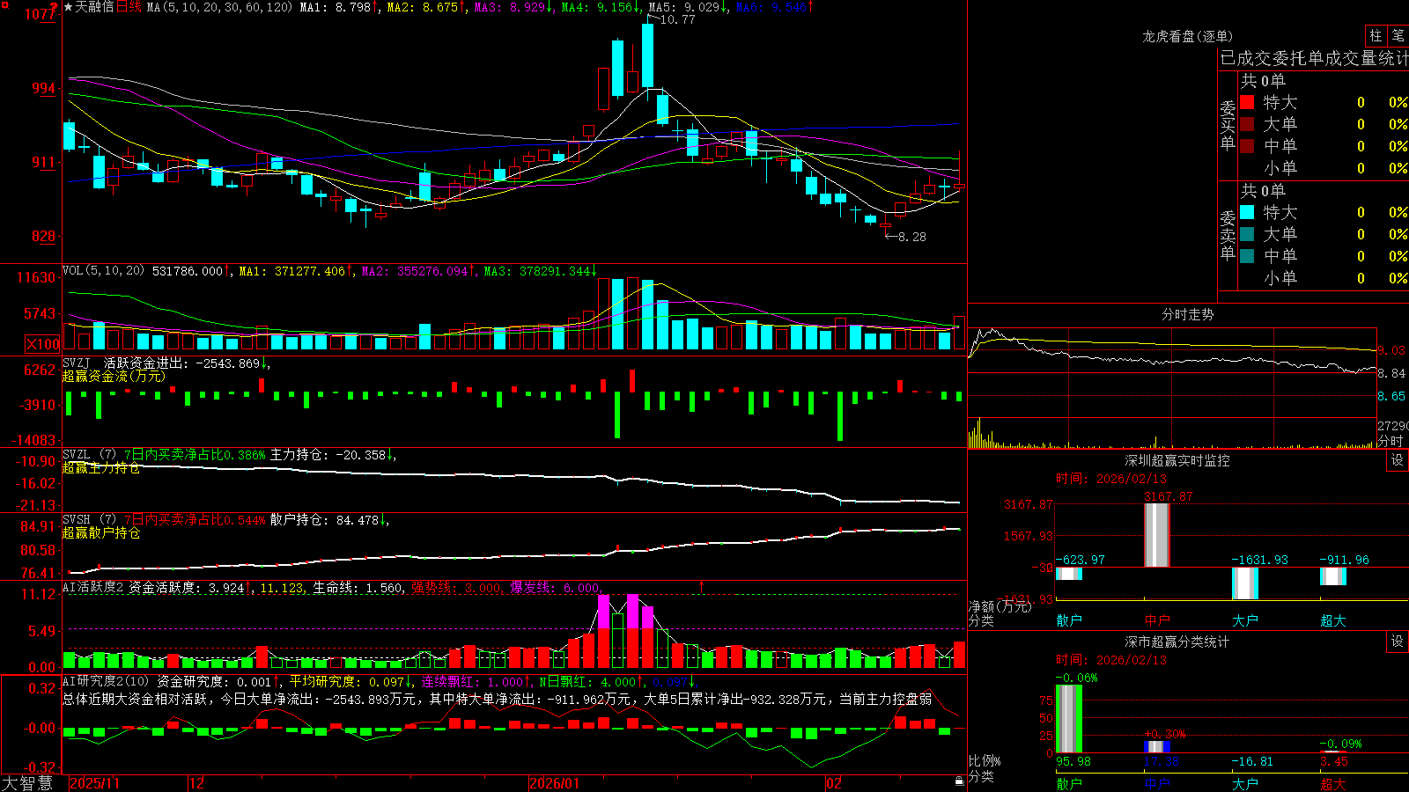Image resolution: width=1409 pixels, height=792 pixels.
Task: Click the red 特大 buy order swatch
Action: click(1247, 102)
